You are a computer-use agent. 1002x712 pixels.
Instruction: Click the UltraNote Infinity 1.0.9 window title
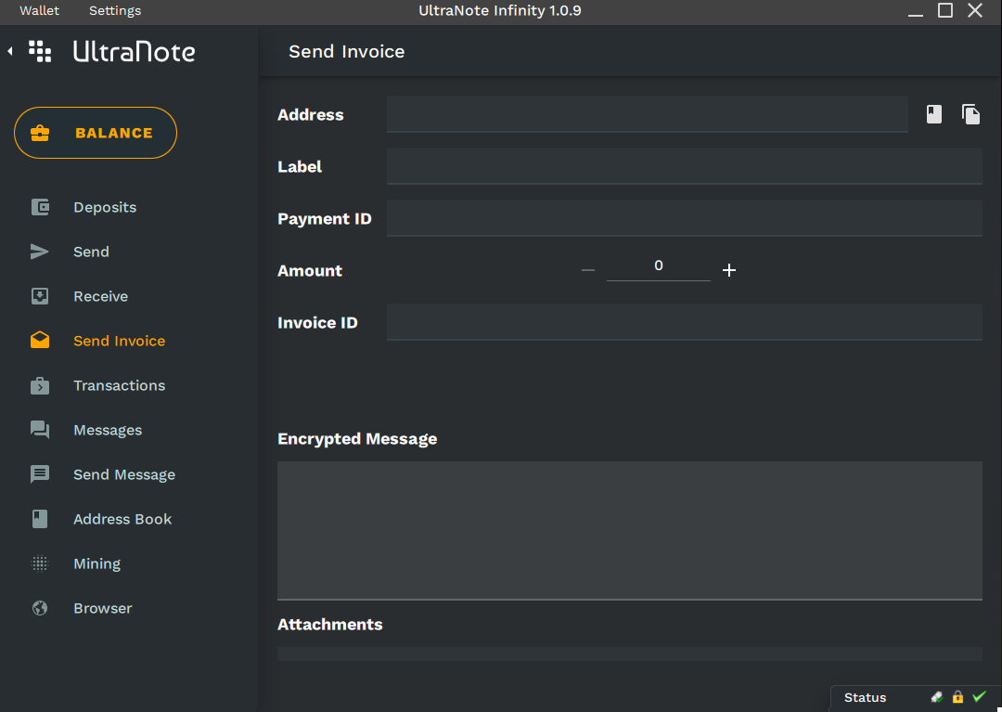point(500,11)
